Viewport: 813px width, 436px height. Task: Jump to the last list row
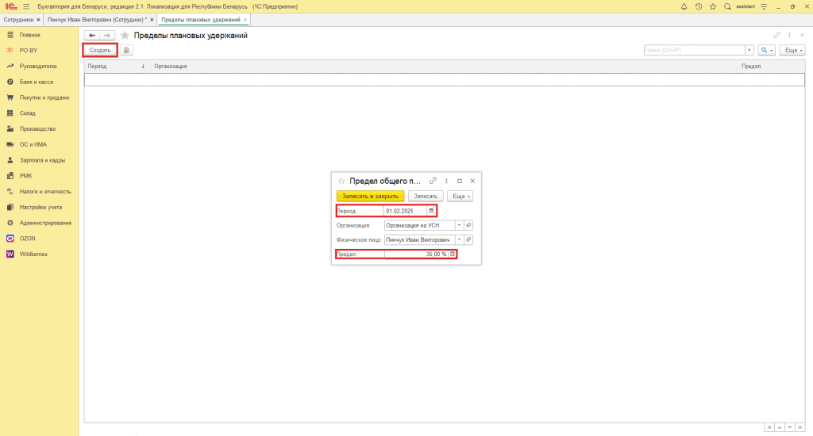[800, 428]
